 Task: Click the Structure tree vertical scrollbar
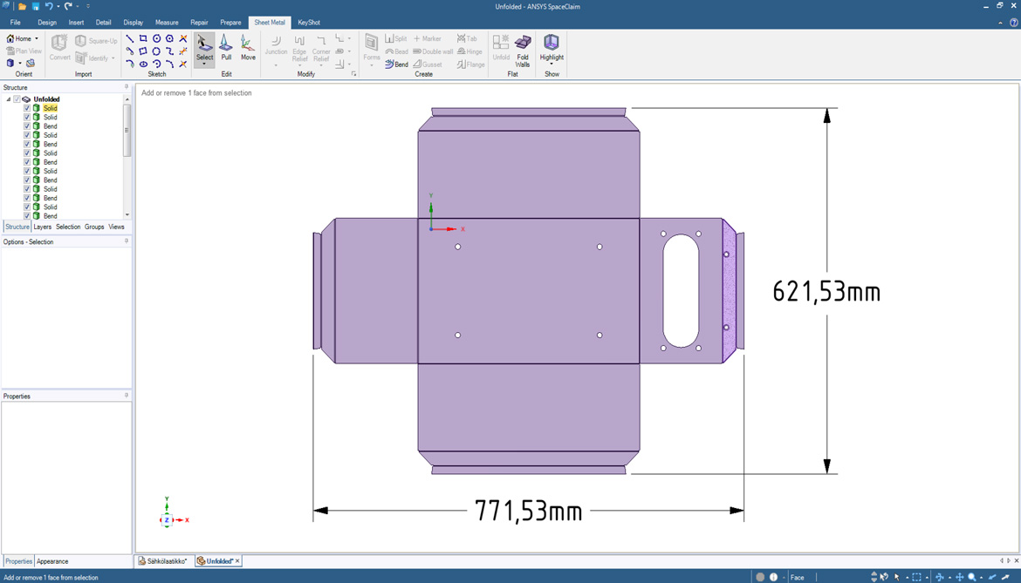[x=127, y=131]
